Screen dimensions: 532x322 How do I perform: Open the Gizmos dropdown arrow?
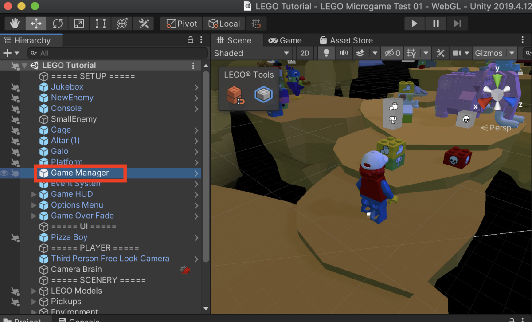pos(512,53)
